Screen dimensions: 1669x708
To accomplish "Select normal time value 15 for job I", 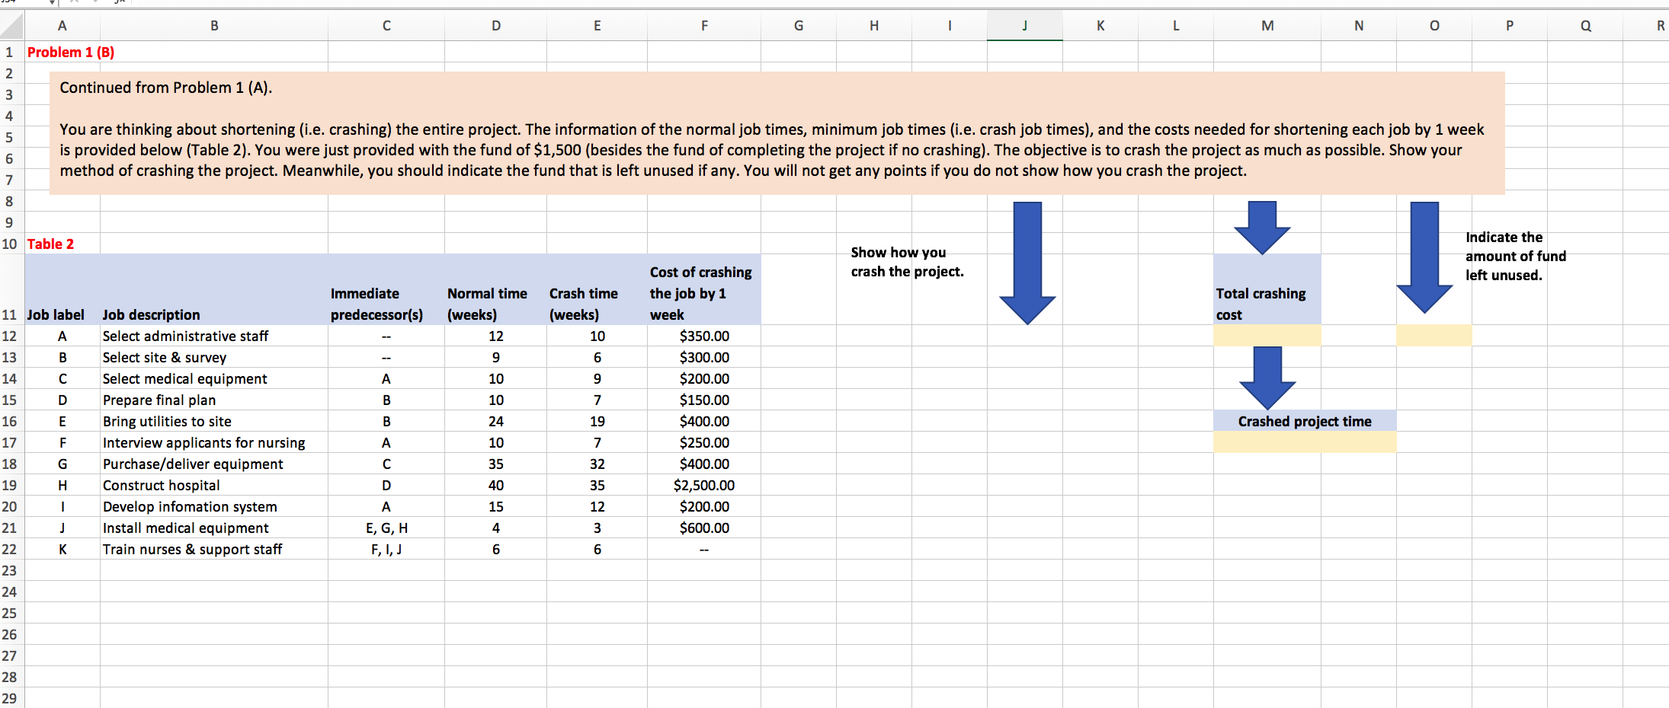I will (x=496, y=506).
